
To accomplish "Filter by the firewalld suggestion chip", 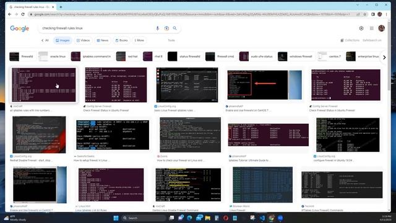I will 22,56.
